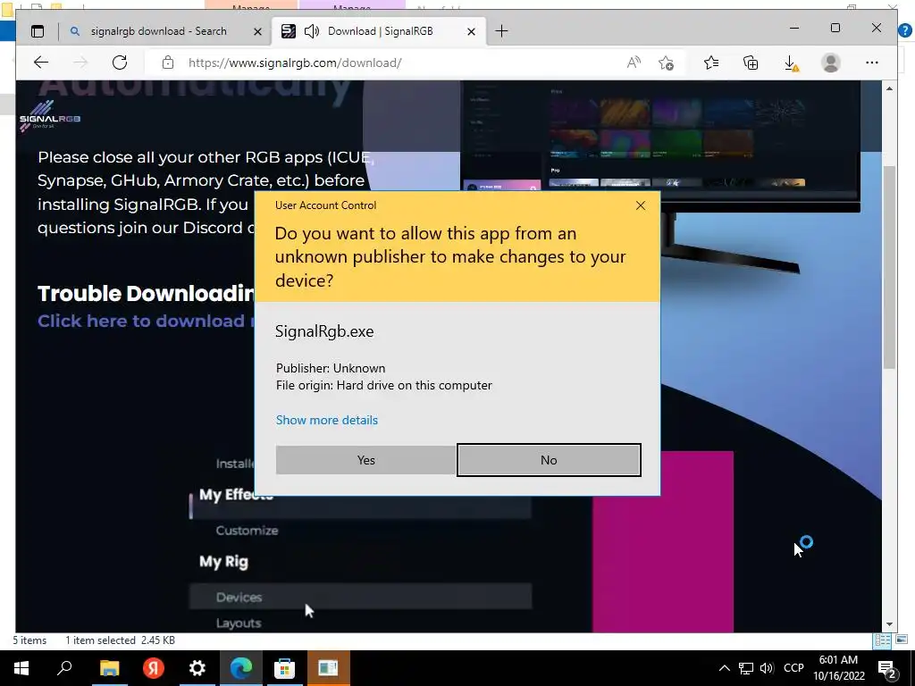The width and height of the screenshot is (915, 686).
Task: Open Settings from the taskbar
Action: [x=197, y=668]
